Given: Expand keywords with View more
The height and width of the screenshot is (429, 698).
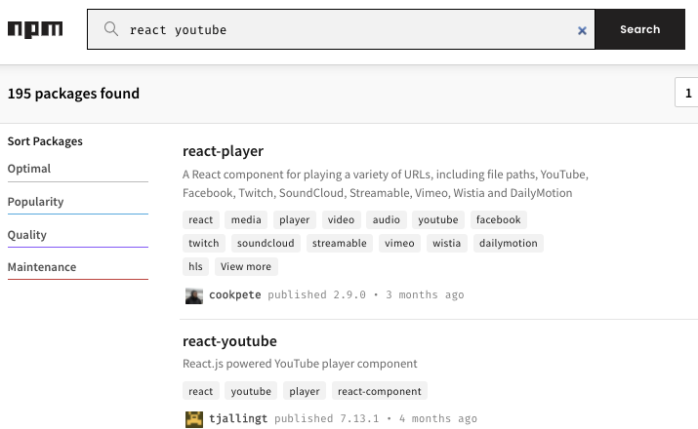Looking at the screenshot, I should (x=246, y=267).
